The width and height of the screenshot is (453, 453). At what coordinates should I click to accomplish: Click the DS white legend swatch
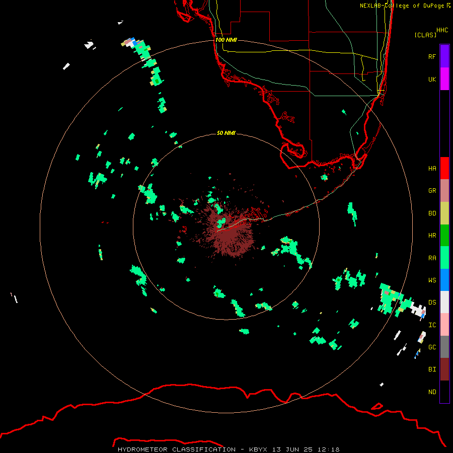[x=444, y=302]
